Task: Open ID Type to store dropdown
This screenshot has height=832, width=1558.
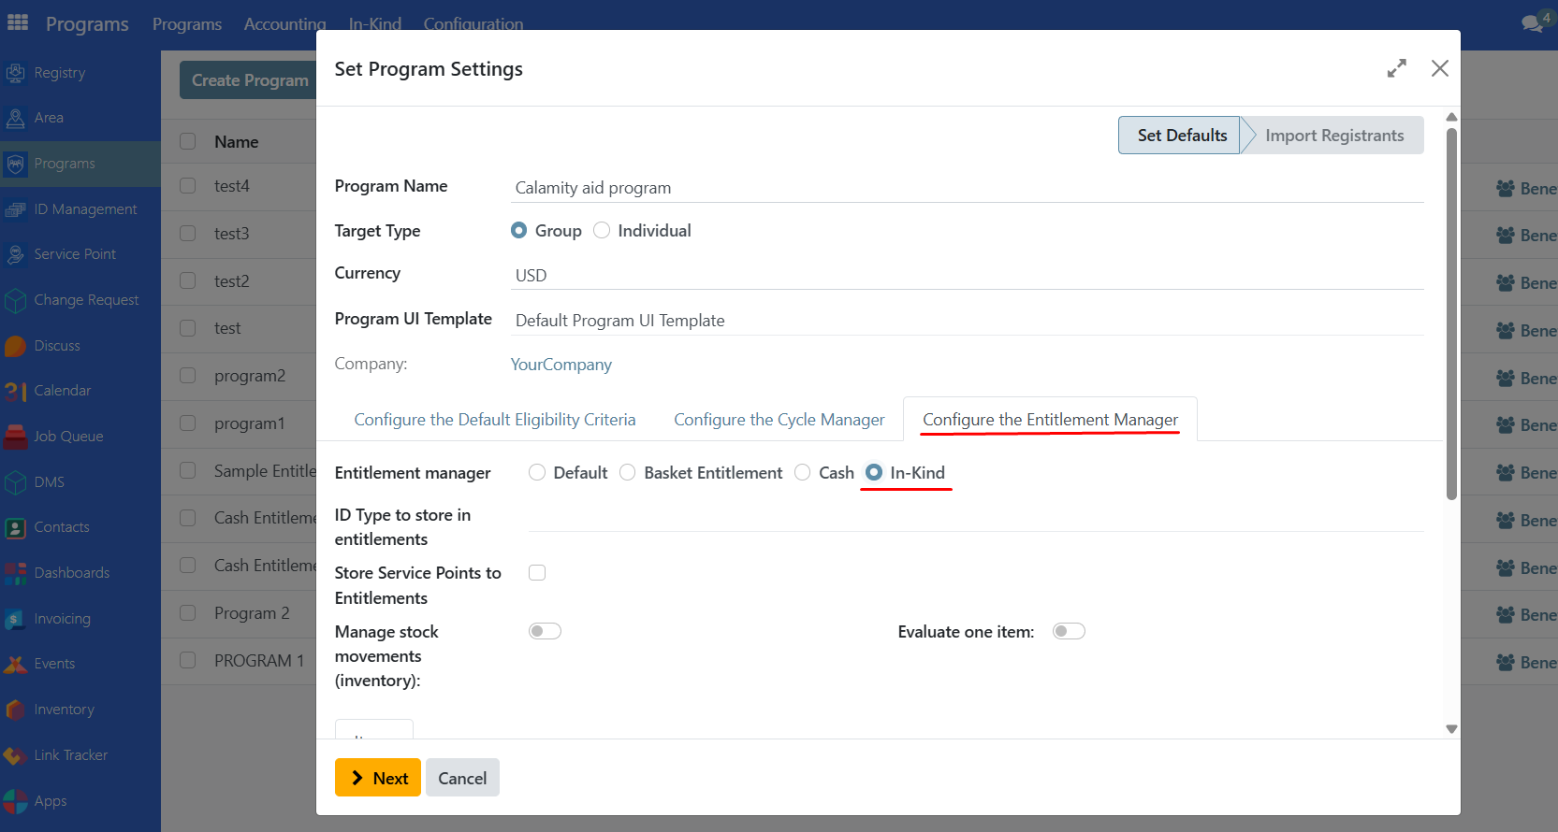Action: [x=975, y=517]
